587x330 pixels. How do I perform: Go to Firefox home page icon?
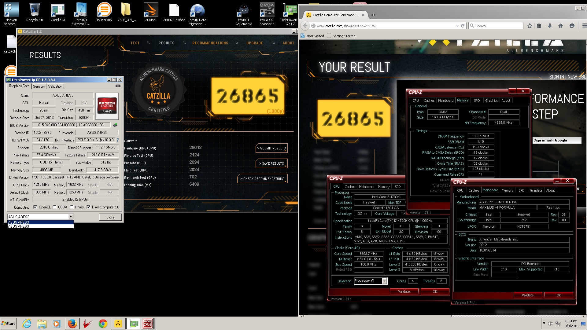(561, 26)
